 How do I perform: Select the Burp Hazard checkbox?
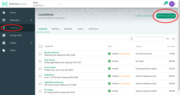tap(40, 62)
